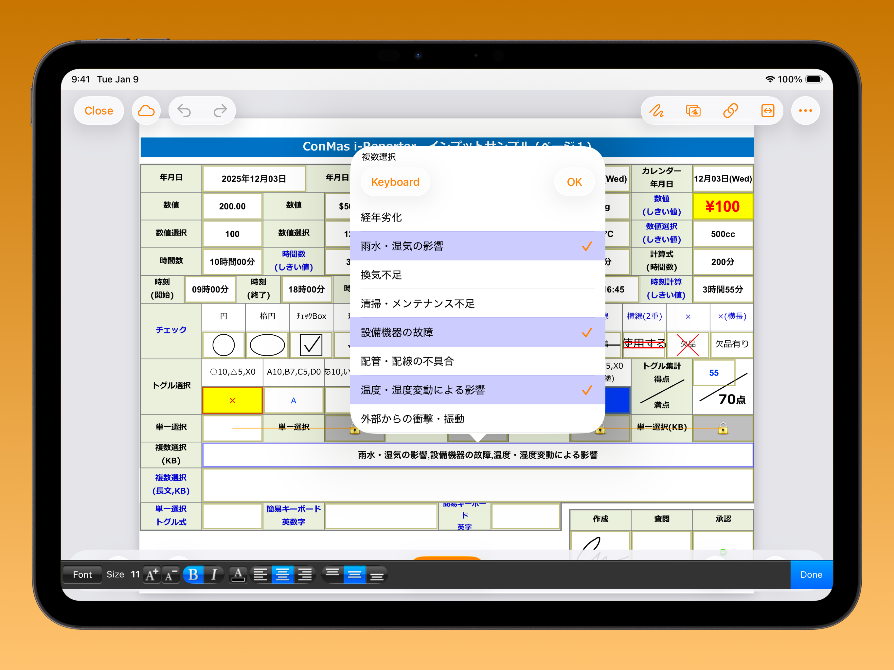The image size is (894, 670).
Task: Tap Done to finish editing
Action: point(811,574)
